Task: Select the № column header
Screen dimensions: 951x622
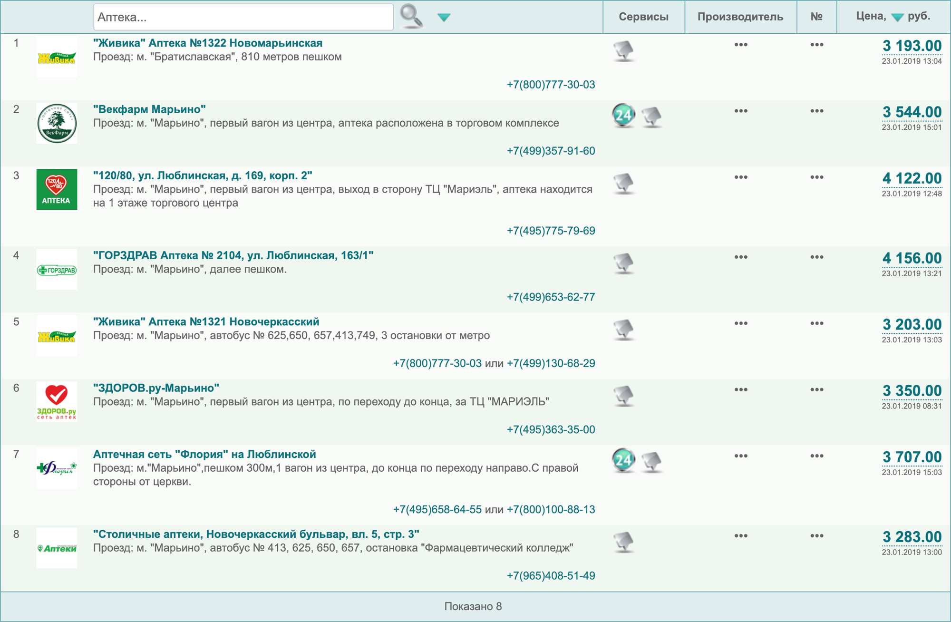Action: (x=816, y=17)
